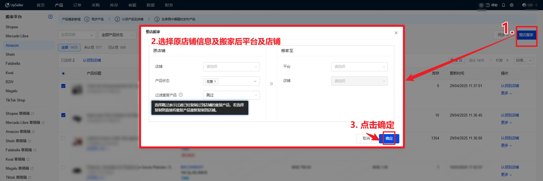The image size is (543, 181).
Task: Remove the 在售 tag from 产品状态
Action: point(215,81)
